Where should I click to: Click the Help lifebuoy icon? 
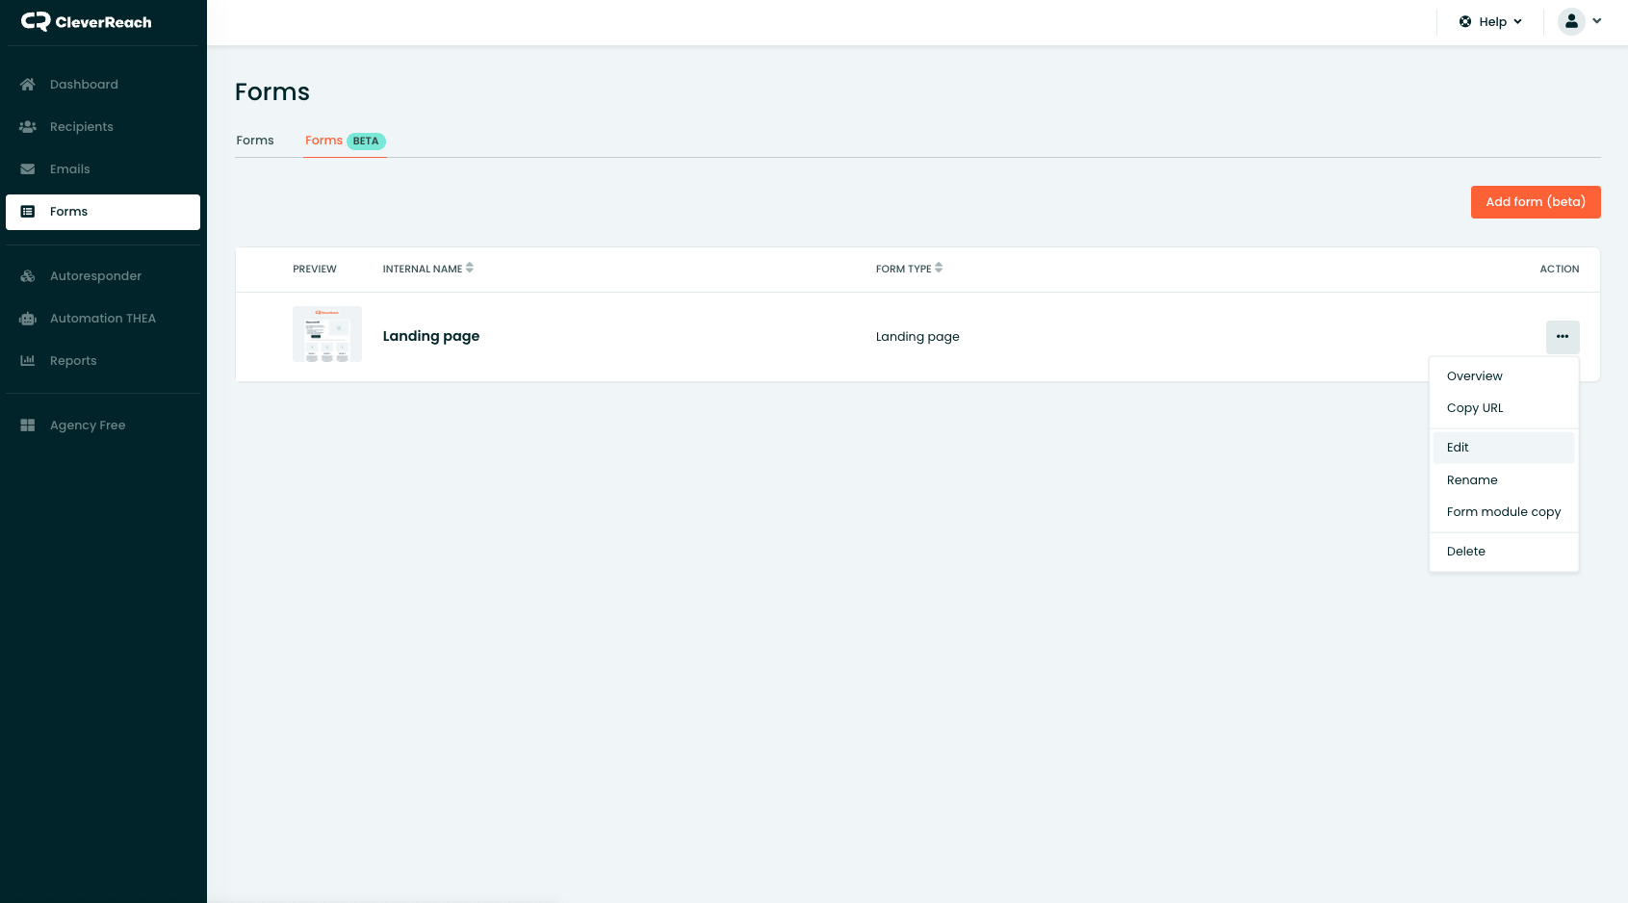point(1465,22)
